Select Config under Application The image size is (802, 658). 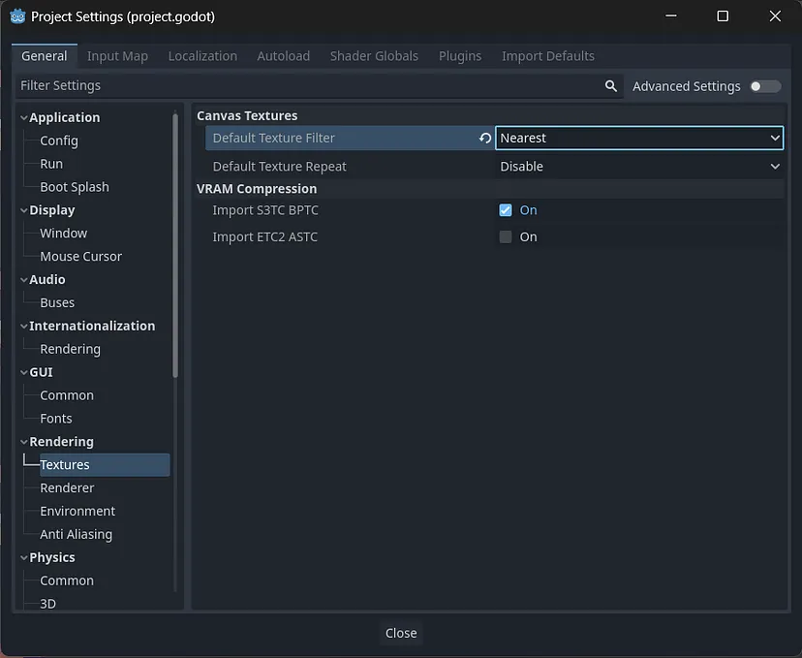(59, 141)
